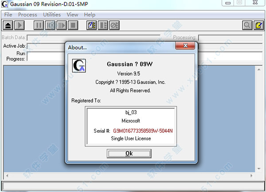Click the horizontal scrollbar right arrow
This screenshot has width=266, height=192.
click(x=251, y=176)
